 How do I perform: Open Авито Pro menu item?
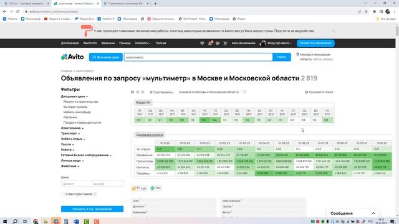[x=90, y=43]
